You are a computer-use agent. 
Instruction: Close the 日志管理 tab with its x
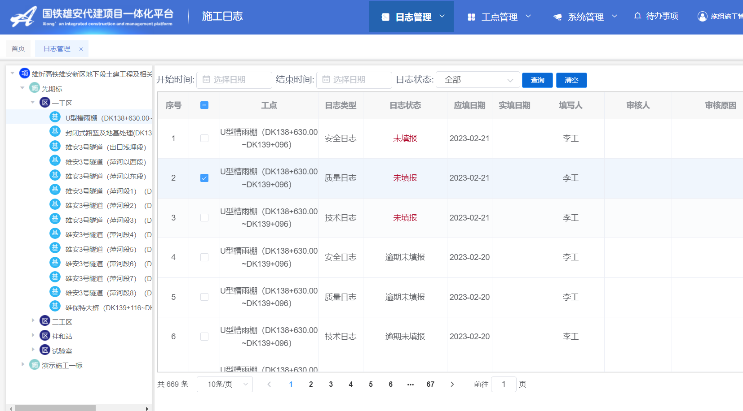(81, 49)
